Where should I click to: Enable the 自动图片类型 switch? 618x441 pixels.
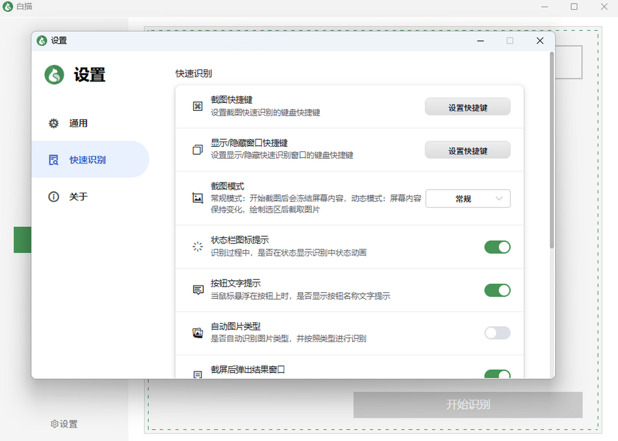497,333
